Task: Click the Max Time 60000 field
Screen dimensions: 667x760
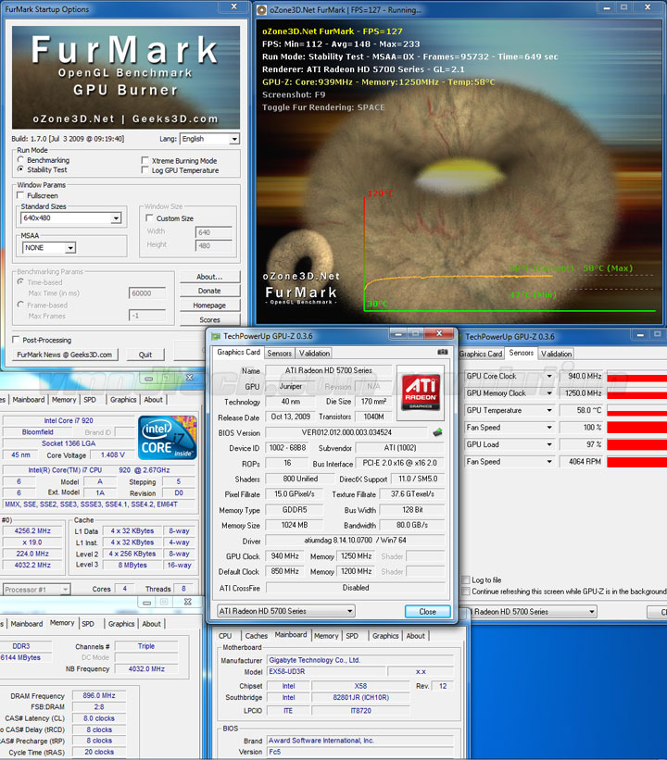Action: [x=147, y=293]
